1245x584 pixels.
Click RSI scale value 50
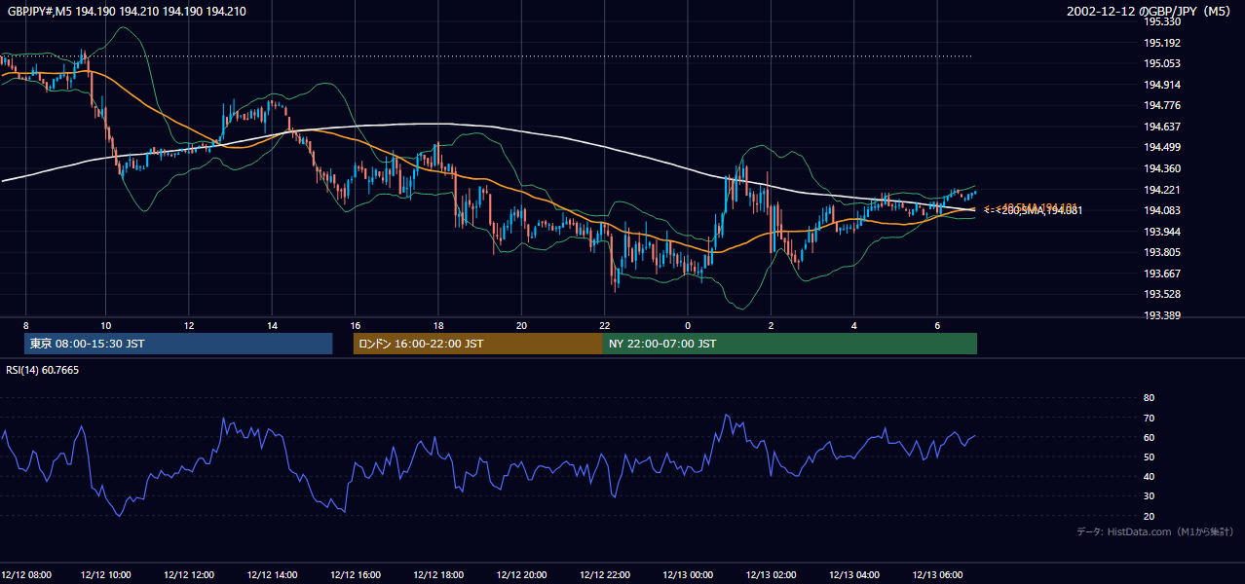(1149, 456)
